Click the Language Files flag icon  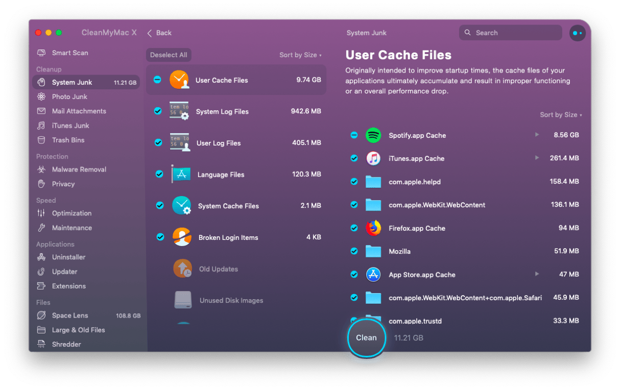pyautogui.click(x=180, y=174)
